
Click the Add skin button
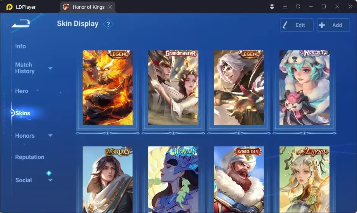(x=333, y=25)
